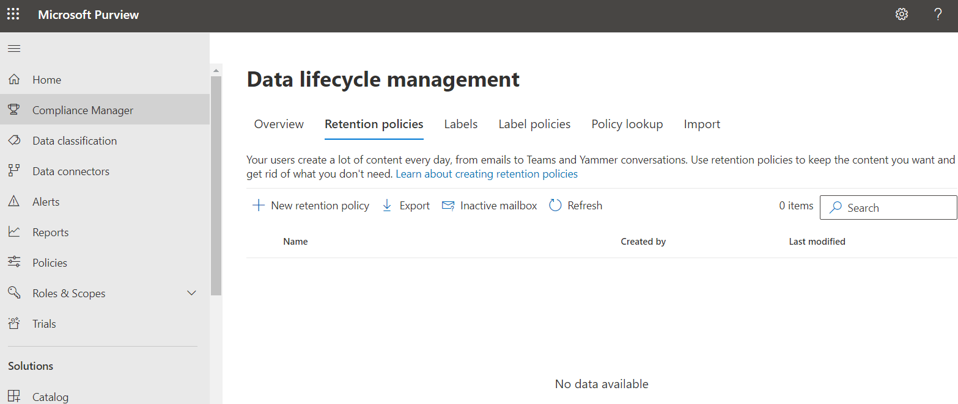Open the Inactive mailbox tool
Screen dimensions: 958x404
click(x=488, y=205)
